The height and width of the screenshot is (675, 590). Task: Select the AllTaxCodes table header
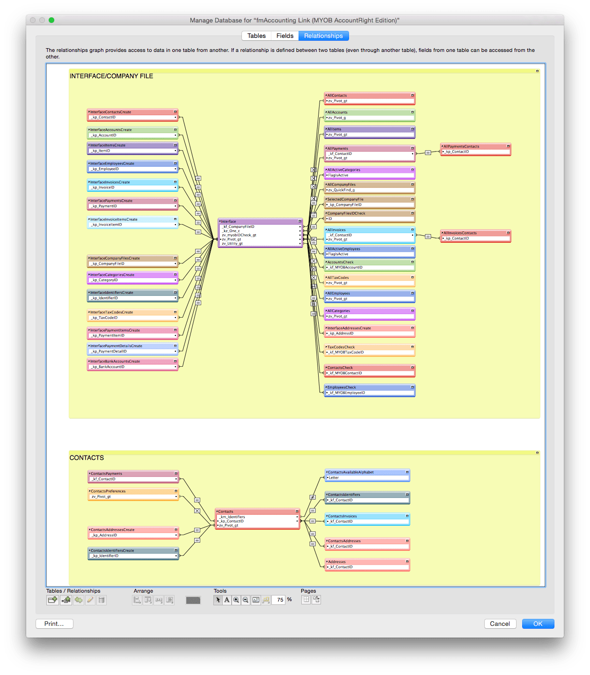coord(369,277)
